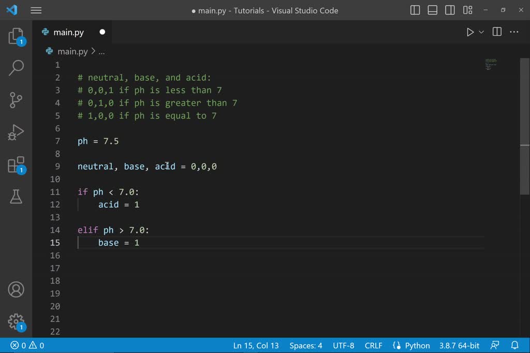Open Run and Debug view
The image size is (530, 353).
[x=16, y=133]
